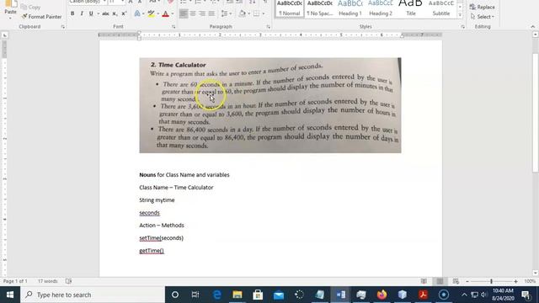Apply red font color
Screen dimensions: 539x303
click(165, 13)
